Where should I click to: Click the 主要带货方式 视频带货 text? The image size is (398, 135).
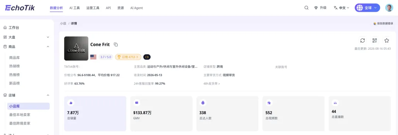(x=229, y=75)
